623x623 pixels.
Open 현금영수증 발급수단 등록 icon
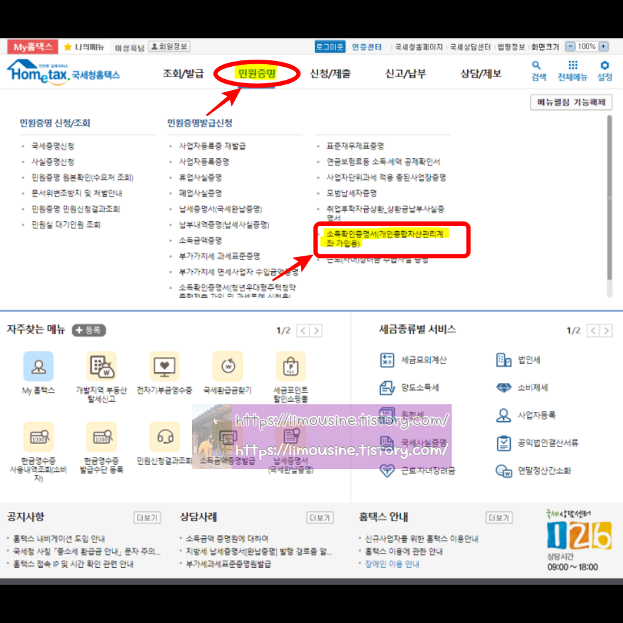(102, 437)
